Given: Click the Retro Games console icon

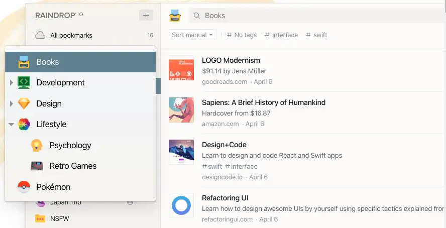Looking at the screenshot, I should (x=37, y=166).
